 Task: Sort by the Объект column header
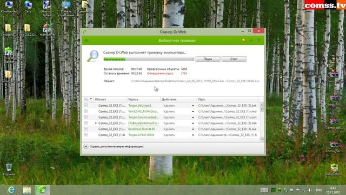click(110, 100)
